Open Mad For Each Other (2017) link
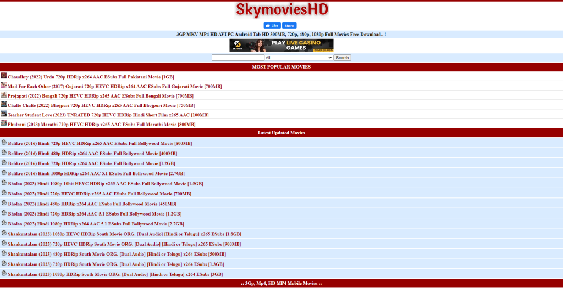The height and width of the screenshot is (288, 563). click(x=114, y=86)
